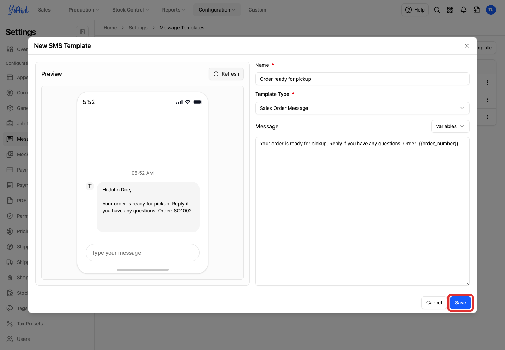Open the Template Type dropdown
Image resolution: width=505 pixels, height=350 pixels.
tap(362, 108)
